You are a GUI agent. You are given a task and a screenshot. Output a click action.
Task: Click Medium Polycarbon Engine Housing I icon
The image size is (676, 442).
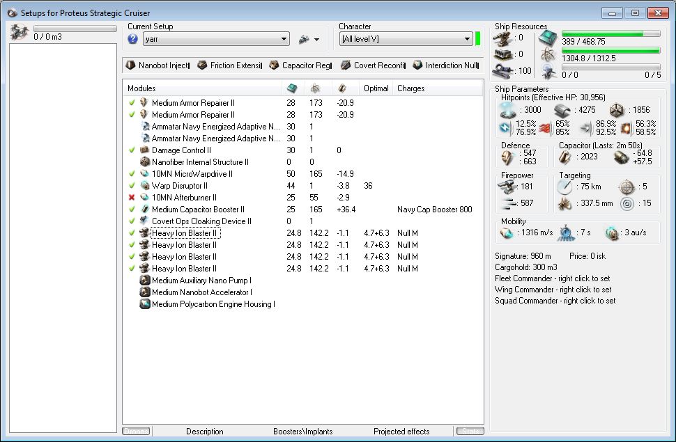pyautogui.click(x=145, y=304)
